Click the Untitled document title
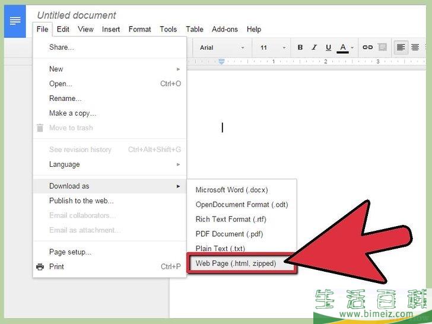The height and width of the screenshot is (324, 432). point(77,15)
